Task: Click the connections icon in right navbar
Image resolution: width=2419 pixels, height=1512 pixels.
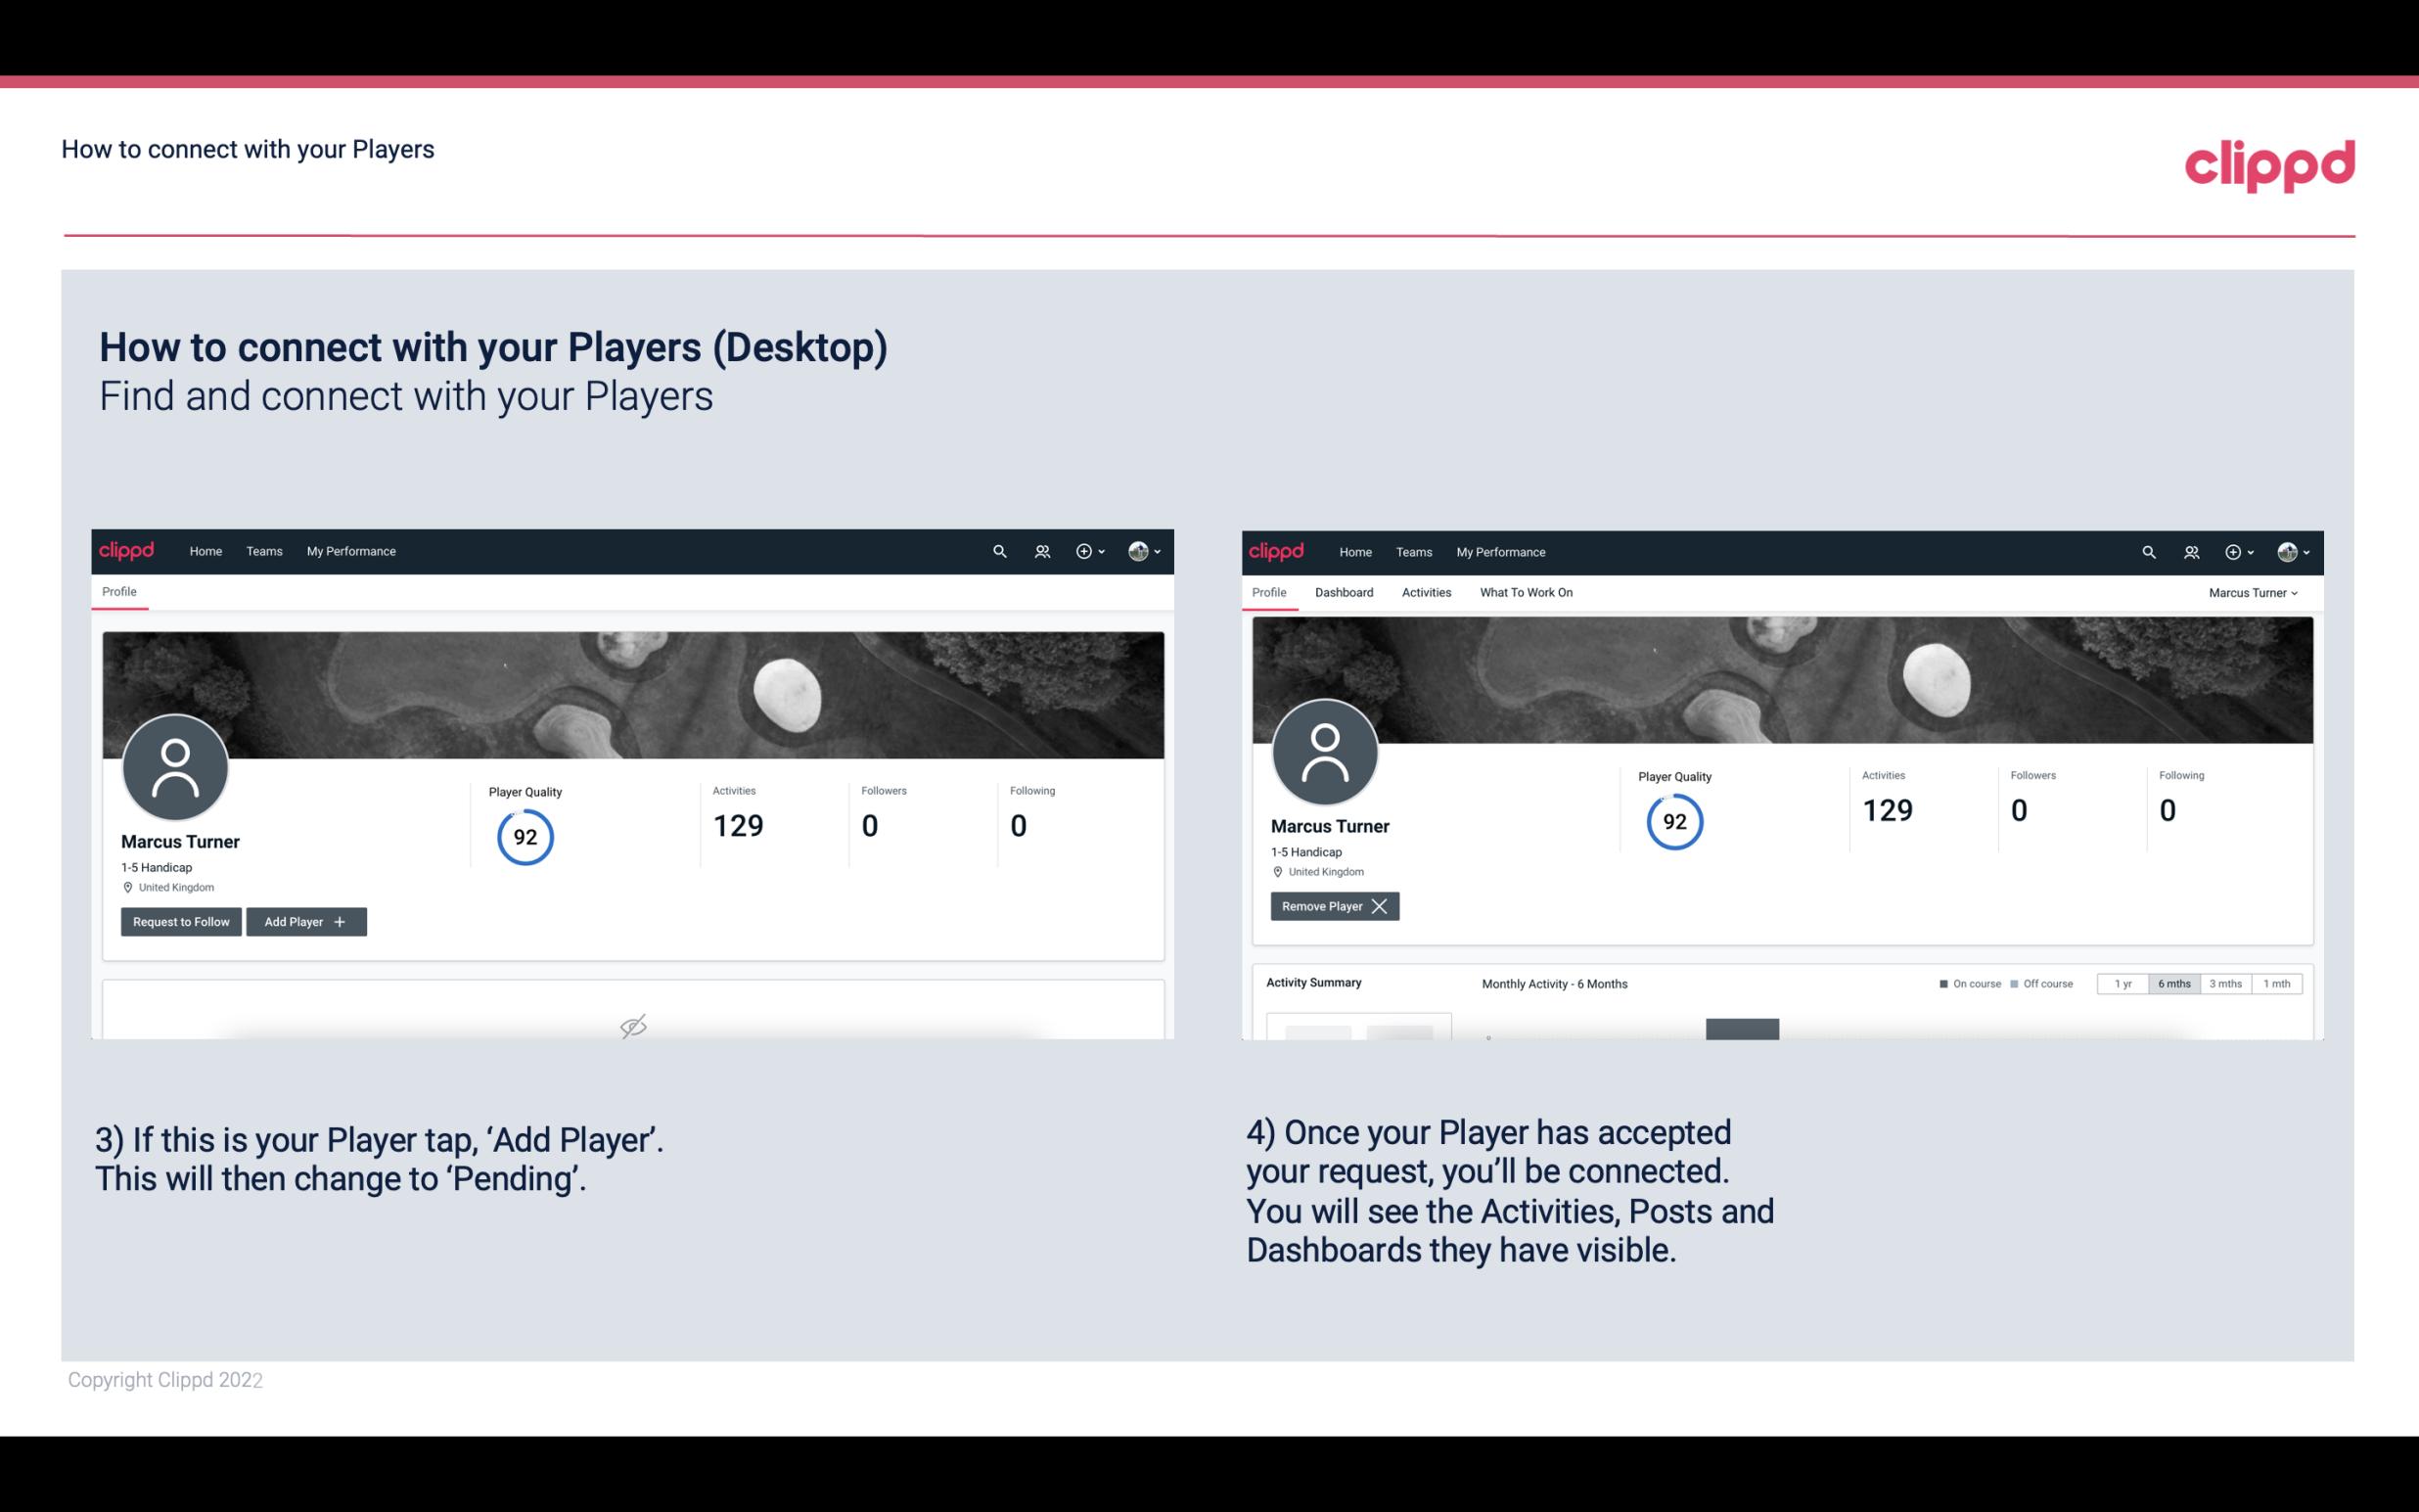Action: point(2191,552)
